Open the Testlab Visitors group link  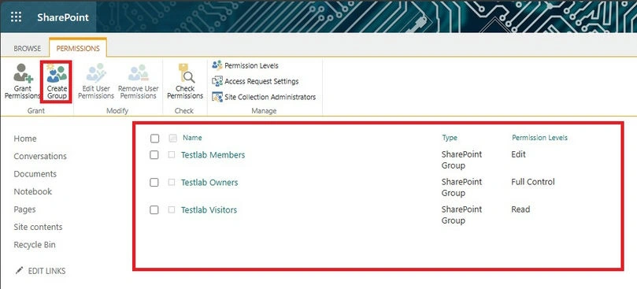(209, 210)
